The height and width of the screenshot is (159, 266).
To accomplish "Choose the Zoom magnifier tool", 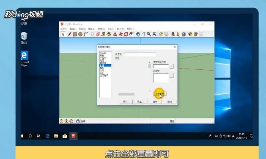I will coord(149,34).
